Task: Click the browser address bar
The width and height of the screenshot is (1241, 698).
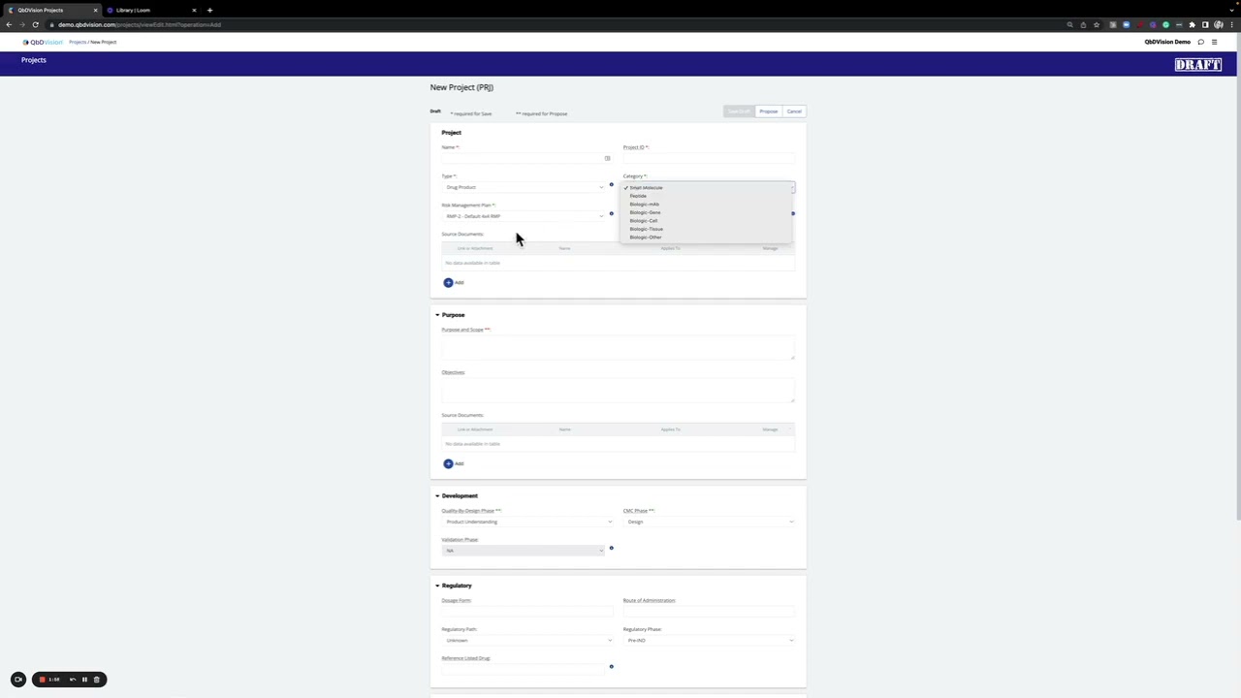Action: click(553, 24)
